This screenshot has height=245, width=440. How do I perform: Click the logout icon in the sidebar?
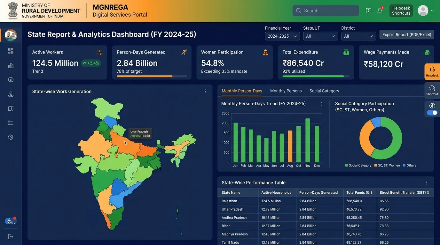(11, 237)
